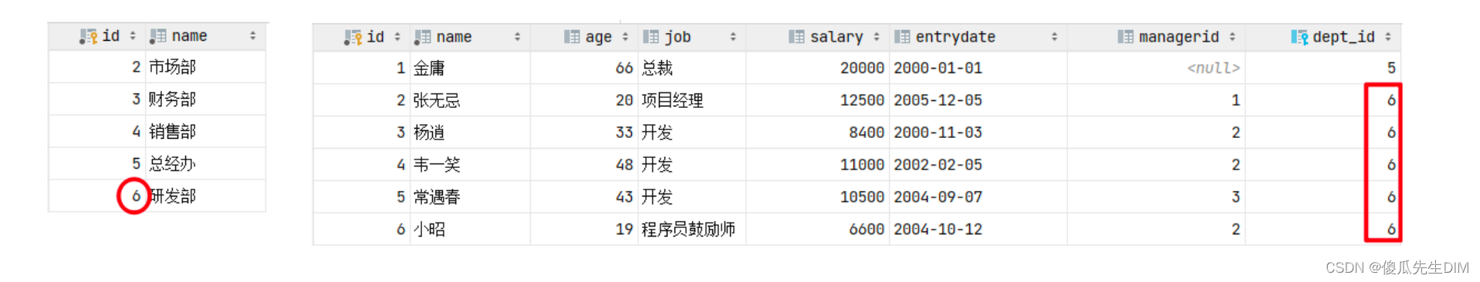Screen dimensions: 1480x282
Task: Toggle sort arrows on the salary column
Action: click(877, 37)
